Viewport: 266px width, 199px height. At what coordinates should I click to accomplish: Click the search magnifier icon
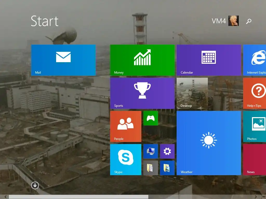(249, 21)
